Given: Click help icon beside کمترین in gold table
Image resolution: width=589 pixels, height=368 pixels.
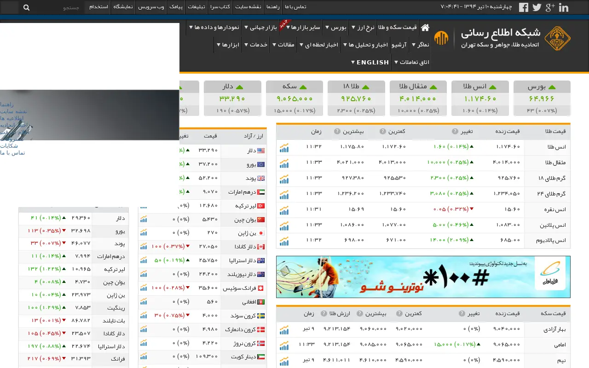Looking at the screenshot, I should click(x=382, y=132).
